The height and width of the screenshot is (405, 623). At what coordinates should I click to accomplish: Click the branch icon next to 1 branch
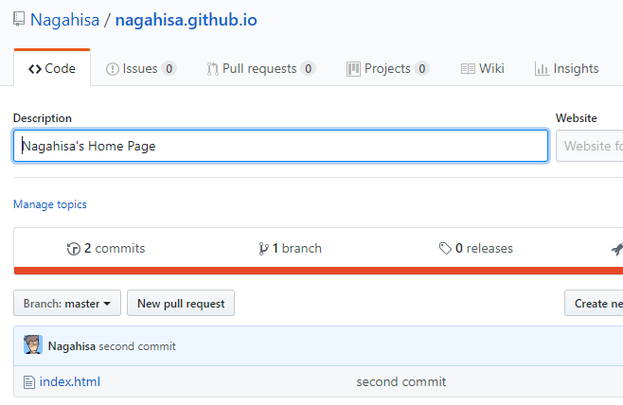tap(263, 249)
